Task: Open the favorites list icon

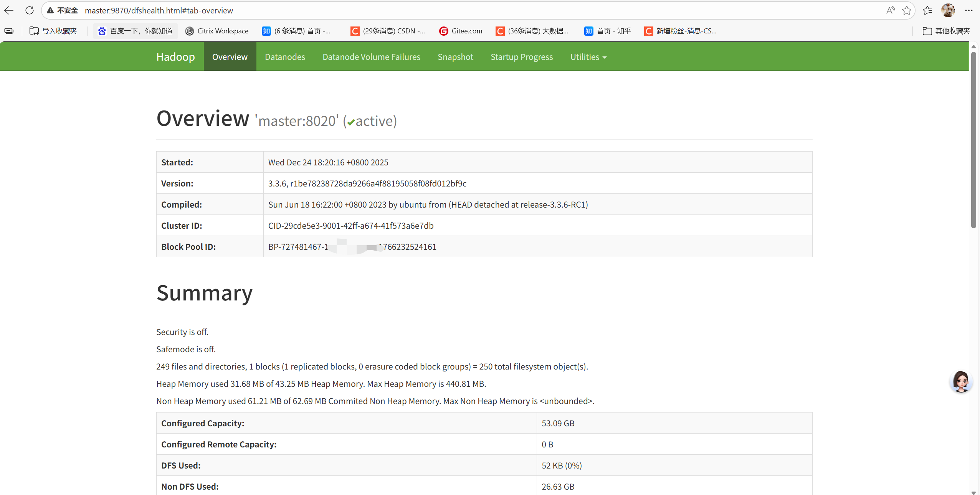Action: tap(927, 10)
